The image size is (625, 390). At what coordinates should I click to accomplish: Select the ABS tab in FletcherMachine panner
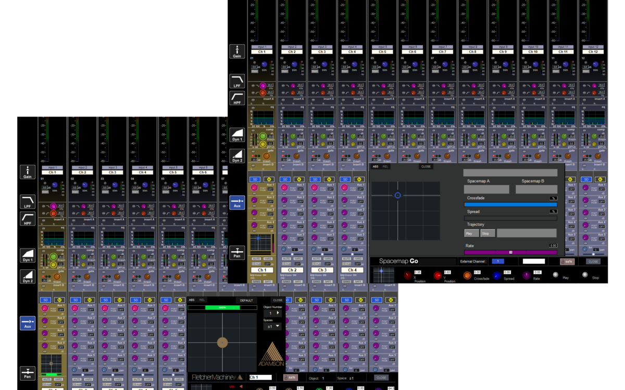tap(192, 300)
